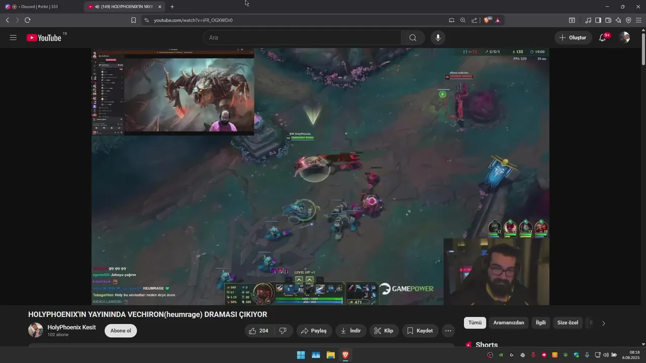Like the video with 204 likes
The height and width of the screenshot is (363, 646).
[x=258, y=331]
